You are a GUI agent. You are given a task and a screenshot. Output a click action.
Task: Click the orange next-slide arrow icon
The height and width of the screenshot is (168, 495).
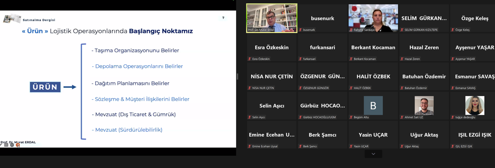pos(18,145)
